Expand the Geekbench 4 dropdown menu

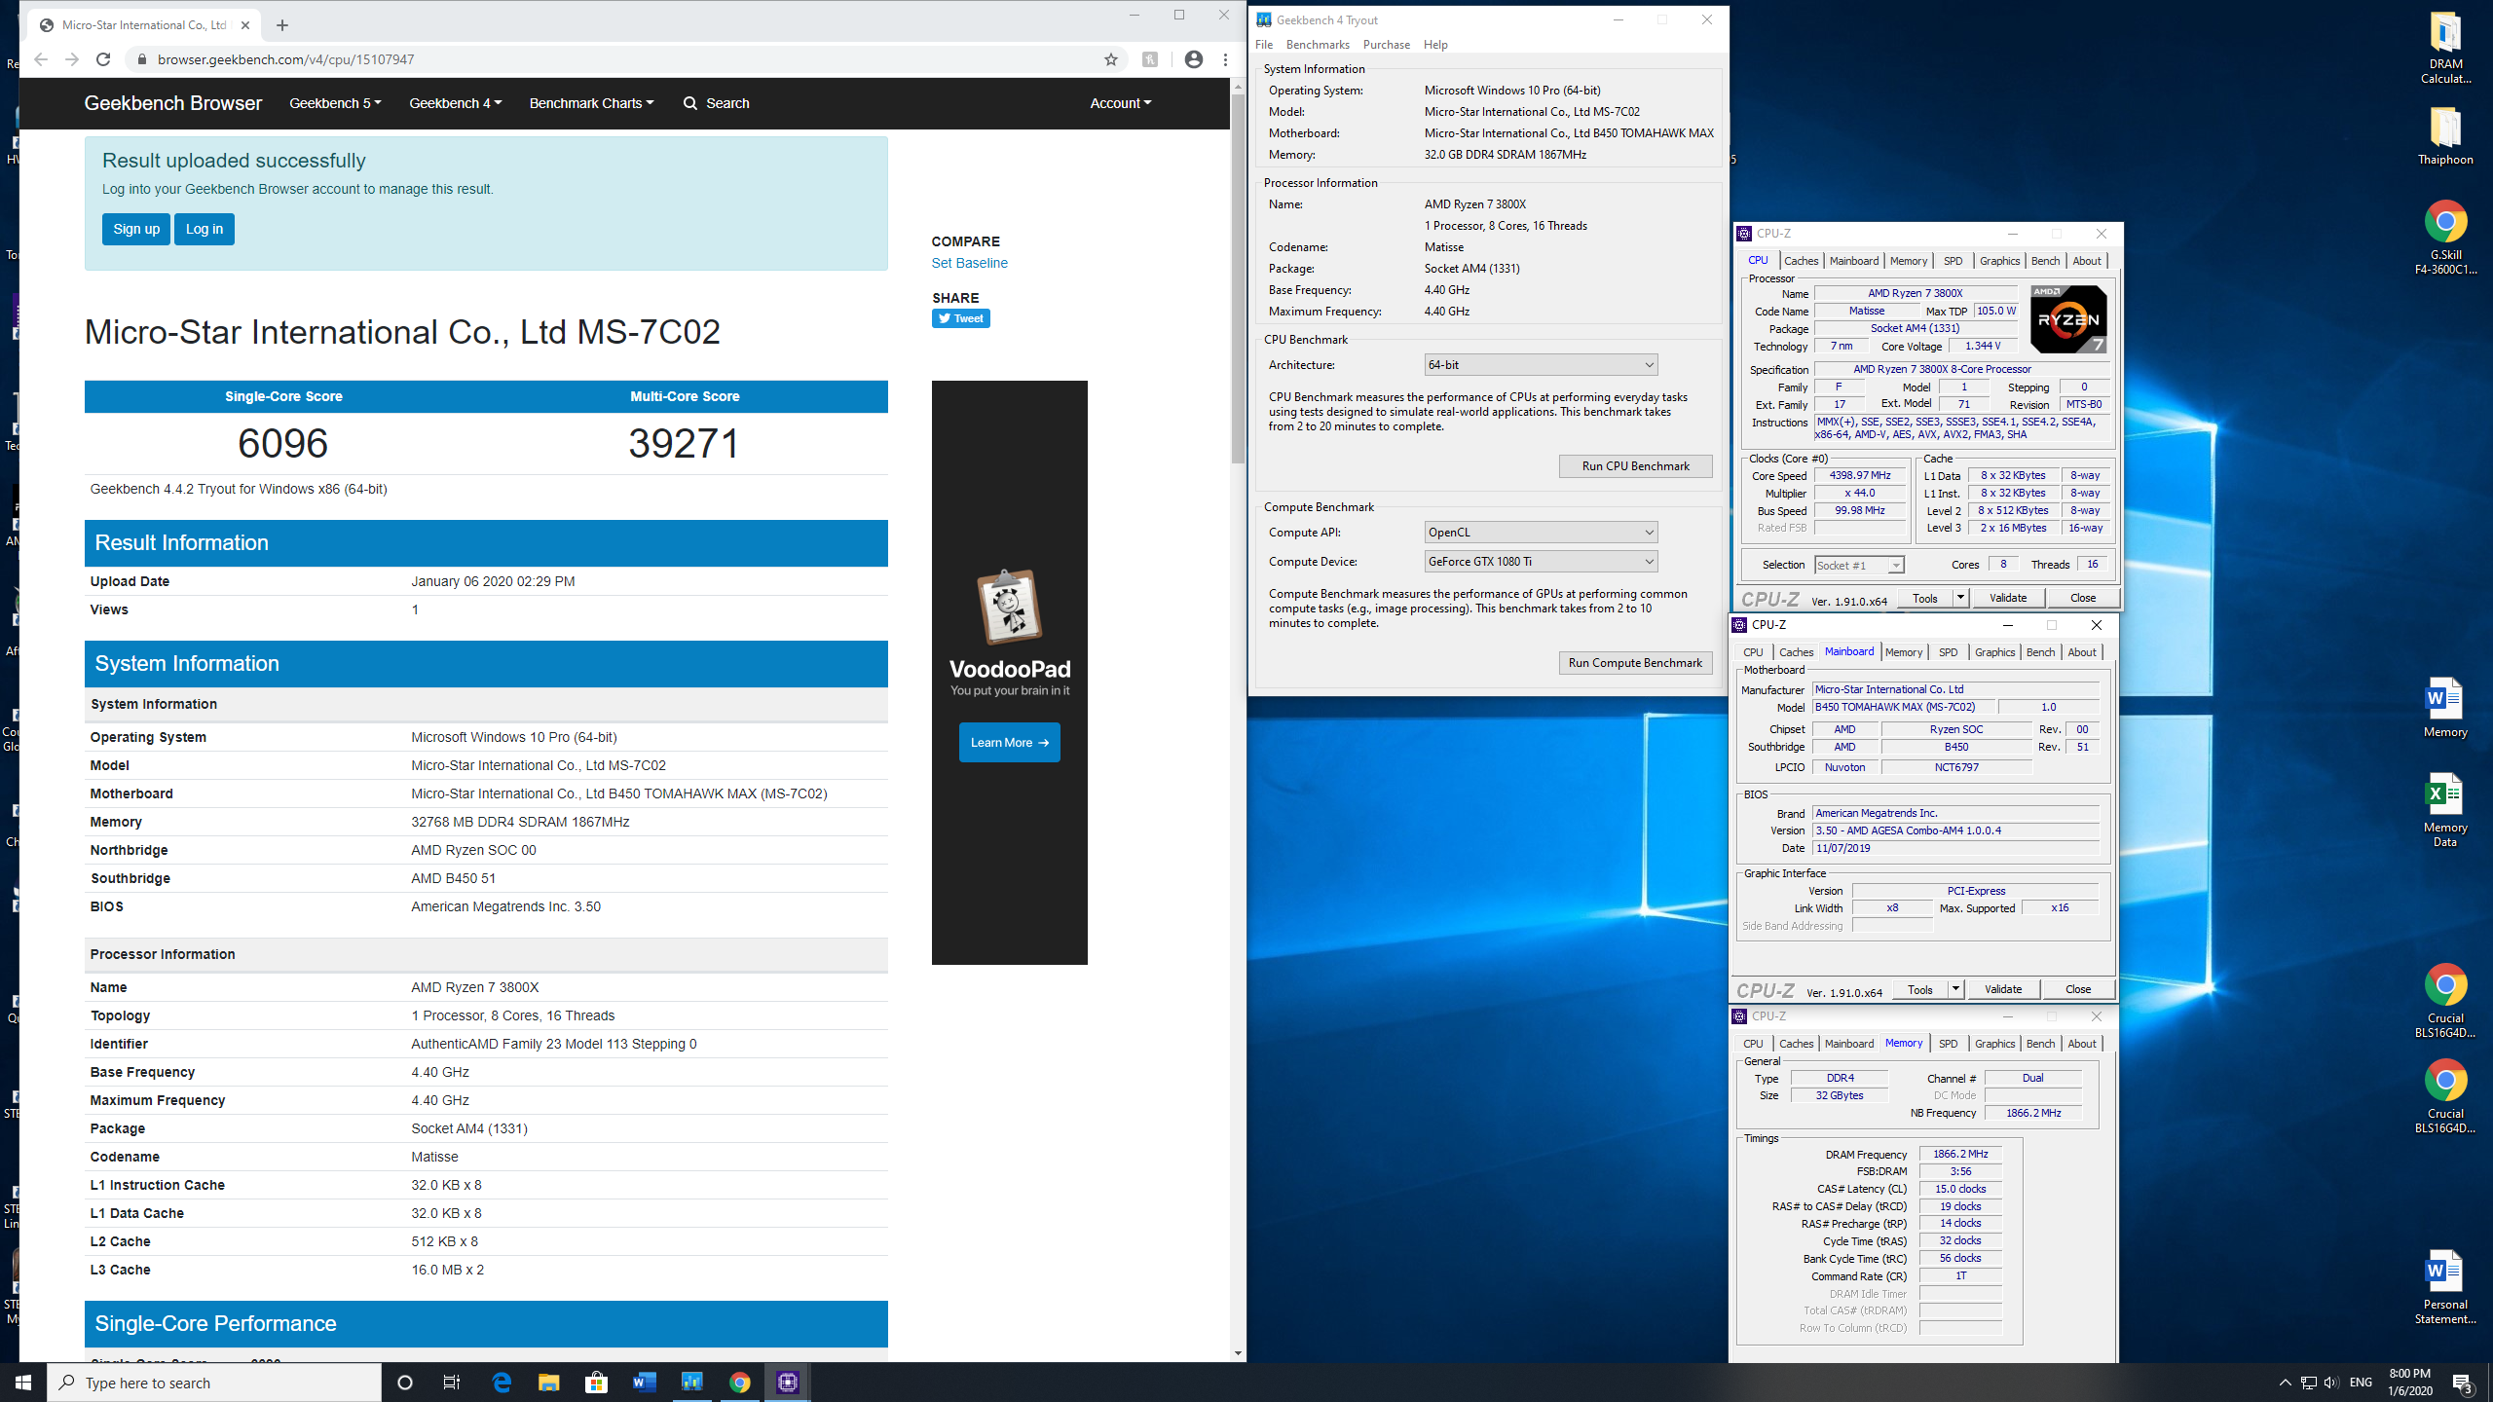pyautogui.click(x=455, y=103)
